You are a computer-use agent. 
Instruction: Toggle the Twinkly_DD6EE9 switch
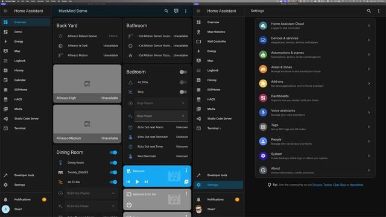(x=113, y=172)
